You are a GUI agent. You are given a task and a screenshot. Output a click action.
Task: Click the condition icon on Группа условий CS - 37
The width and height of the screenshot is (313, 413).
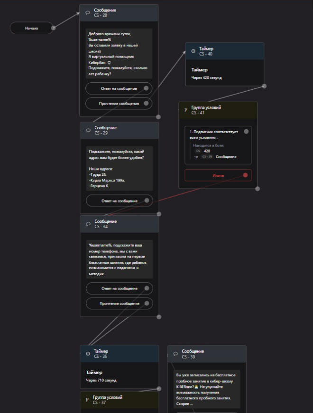87,400
